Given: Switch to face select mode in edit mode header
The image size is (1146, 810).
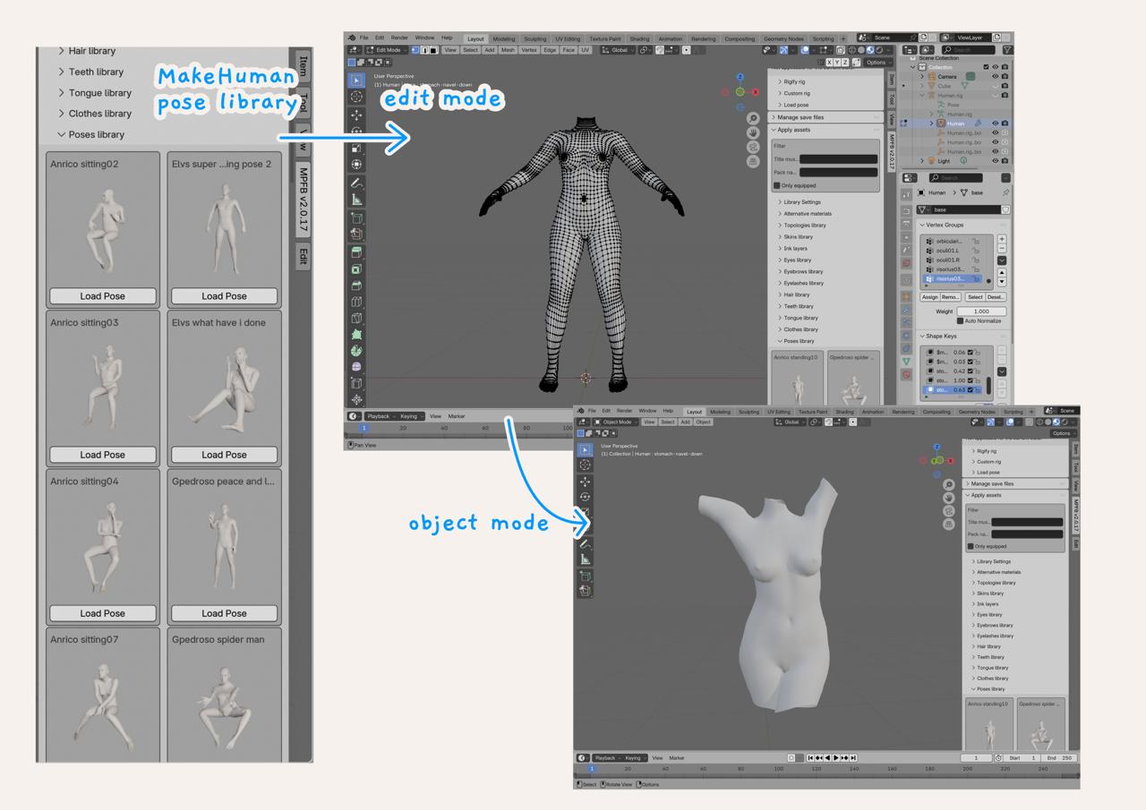Looking at the screenshot, I should pos(433,51).
